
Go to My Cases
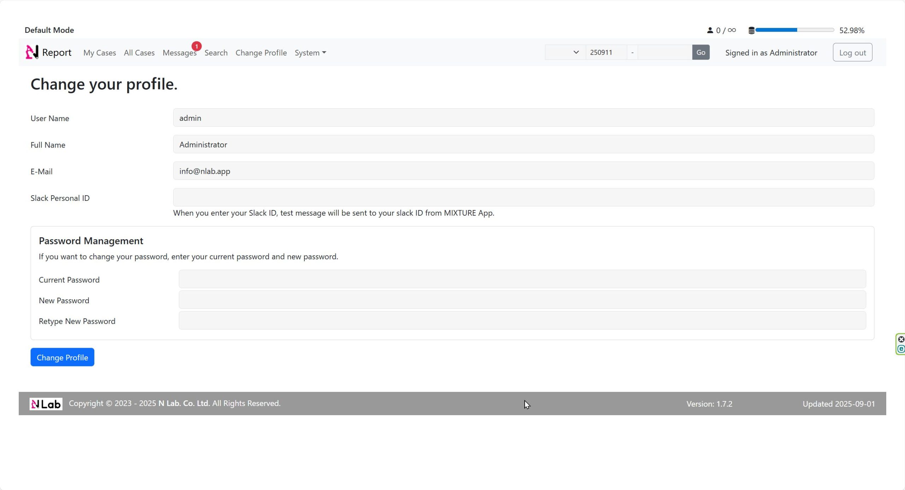100,53
